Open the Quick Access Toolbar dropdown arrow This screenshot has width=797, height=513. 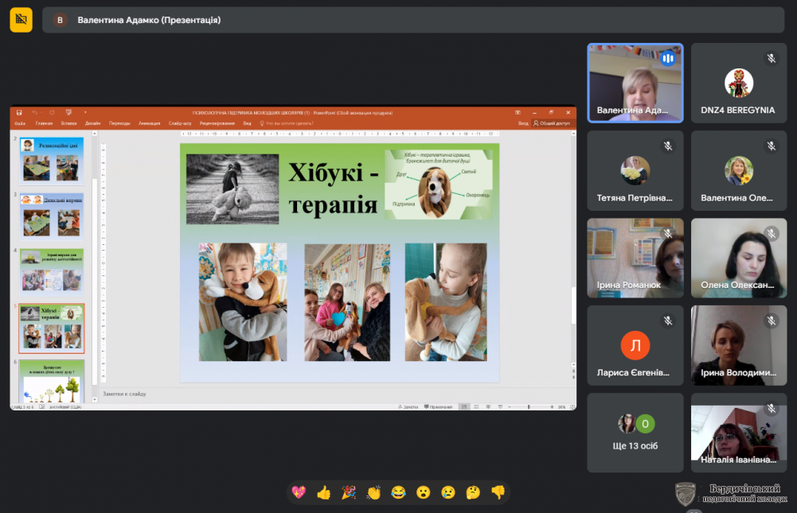coord(85,113)
